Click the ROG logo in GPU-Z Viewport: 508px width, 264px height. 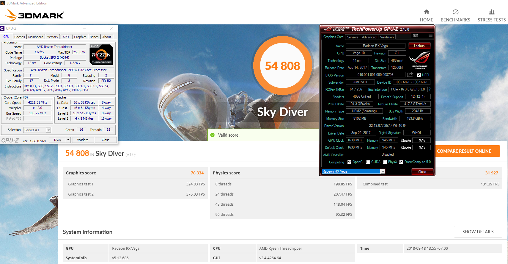click(x=419, y=60)
